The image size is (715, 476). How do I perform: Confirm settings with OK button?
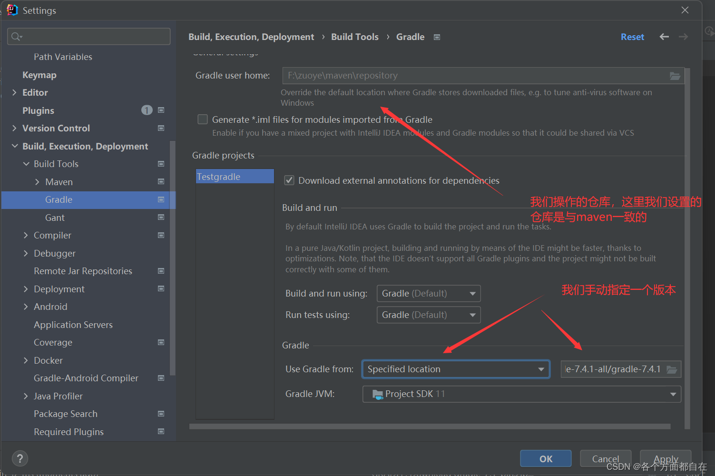(546, 459)
